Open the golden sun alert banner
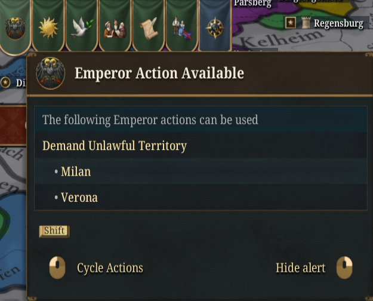This screenshot has width=373, height=301. click(x=47, y=27)
